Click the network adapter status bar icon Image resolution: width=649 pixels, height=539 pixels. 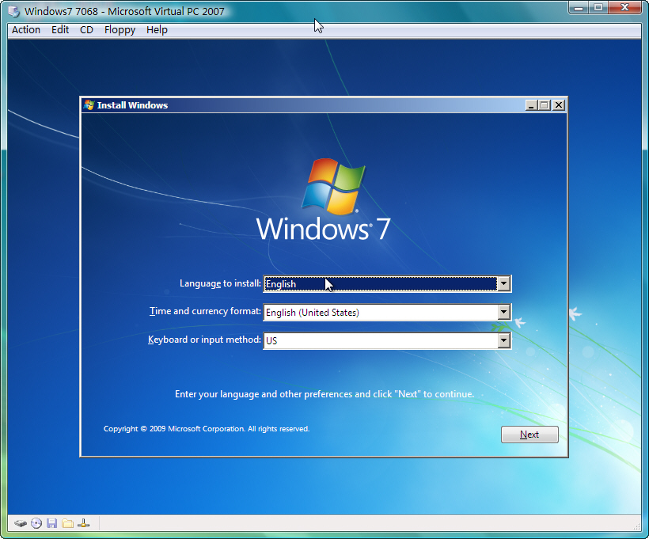83,524
